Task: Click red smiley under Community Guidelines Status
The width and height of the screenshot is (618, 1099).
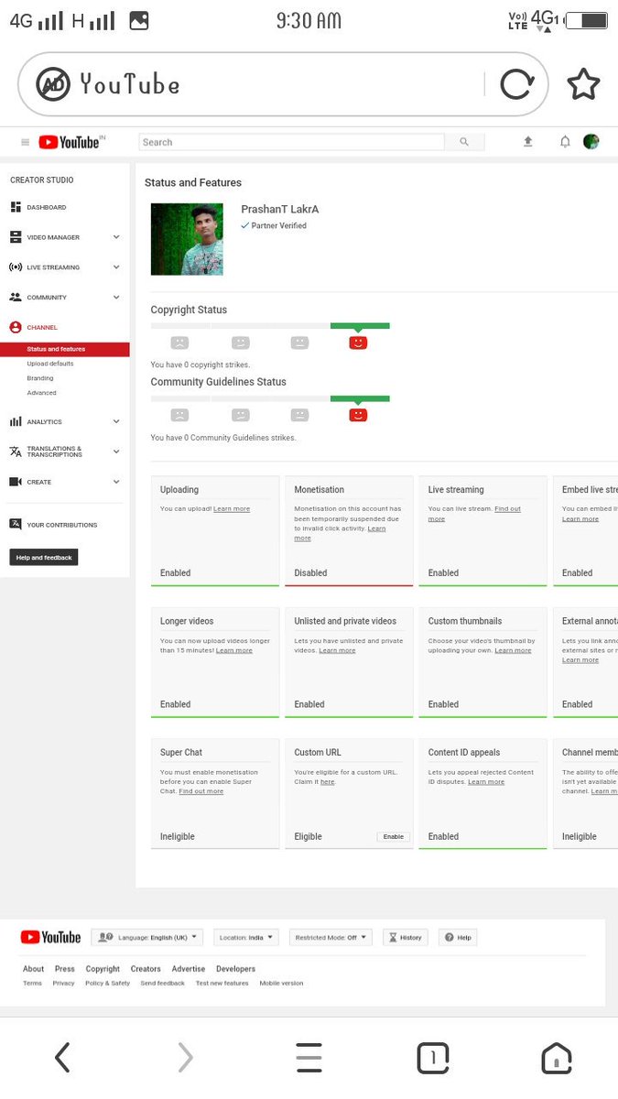Action: [x=358, y=415]
